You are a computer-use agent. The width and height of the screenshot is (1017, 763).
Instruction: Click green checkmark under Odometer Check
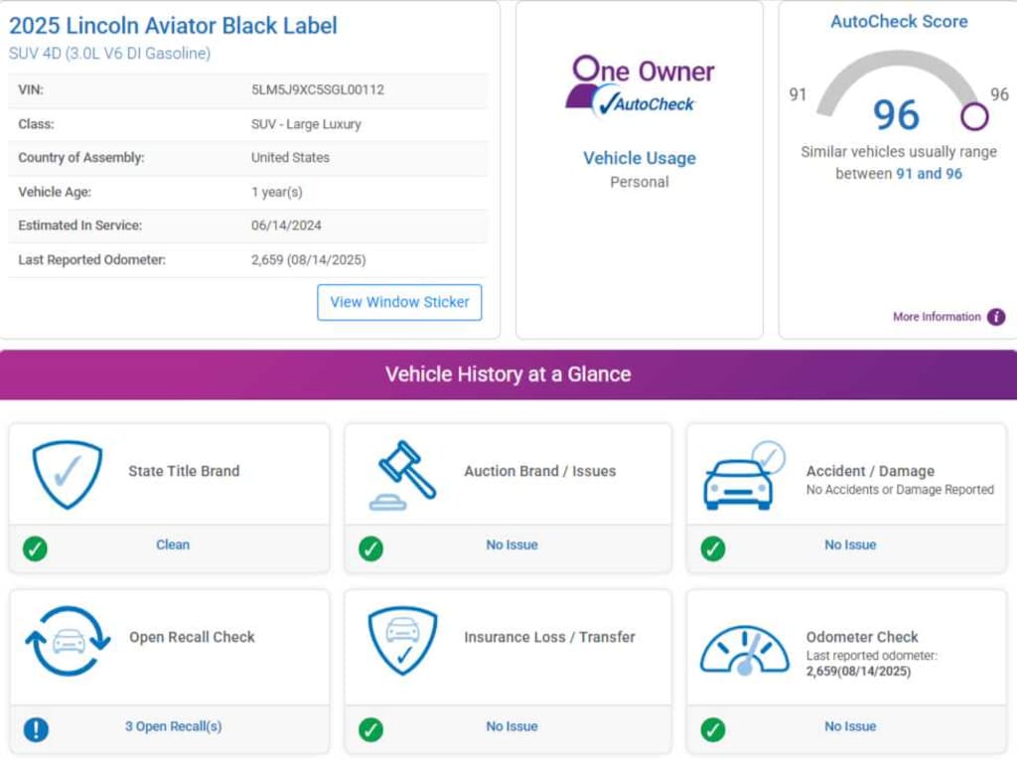pos(713,729)
